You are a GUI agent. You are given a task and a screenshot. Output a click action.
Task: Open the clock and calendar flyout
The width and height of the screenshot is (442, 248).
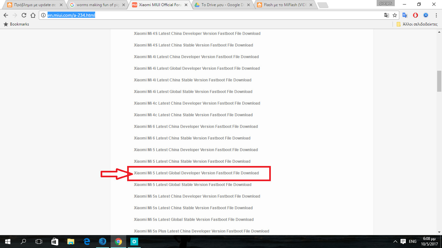[430, 242]
